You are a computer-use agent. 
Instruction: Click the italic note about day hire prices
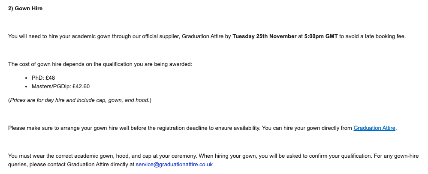(80, 100)
